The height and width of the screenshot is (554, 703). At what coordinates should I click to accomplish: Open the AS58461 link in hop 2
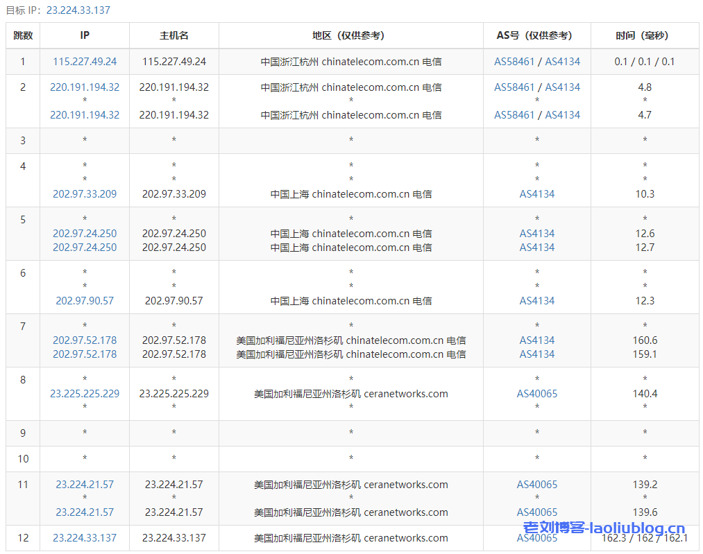(x=514, y=87)
